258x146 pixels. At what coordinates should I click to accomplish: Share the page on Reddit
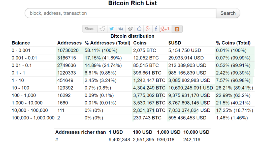pyautogui.click(x=102, y=29)
